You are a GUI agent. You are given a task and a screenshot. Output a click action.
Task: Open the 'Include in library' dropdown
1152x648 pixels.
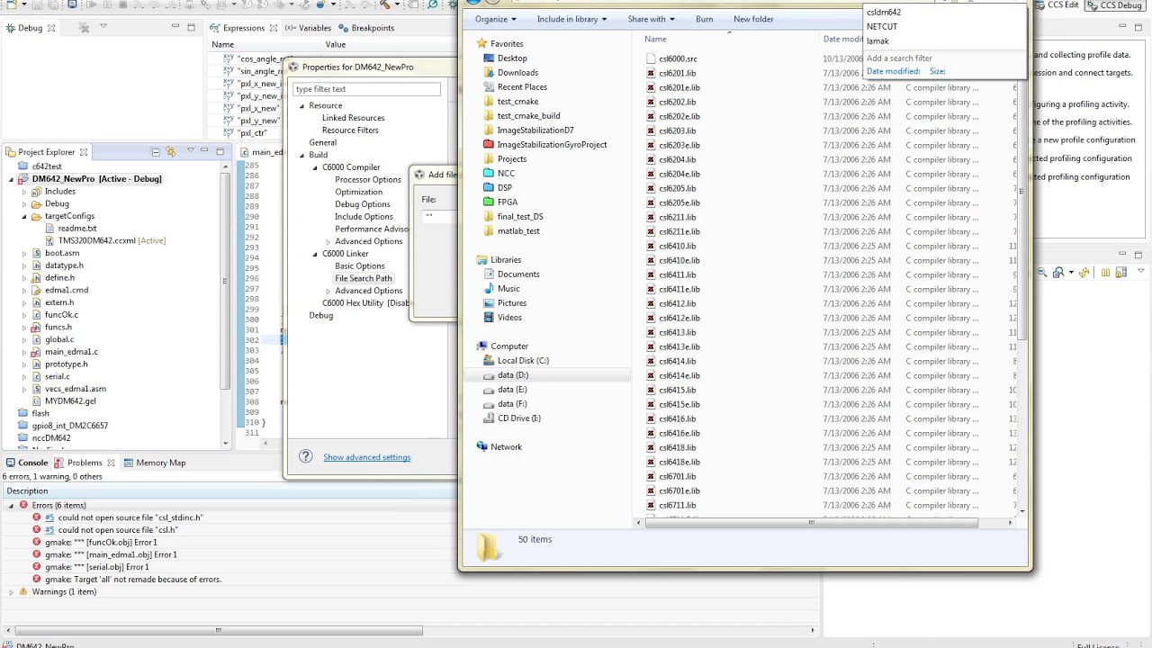coord(571,19)
